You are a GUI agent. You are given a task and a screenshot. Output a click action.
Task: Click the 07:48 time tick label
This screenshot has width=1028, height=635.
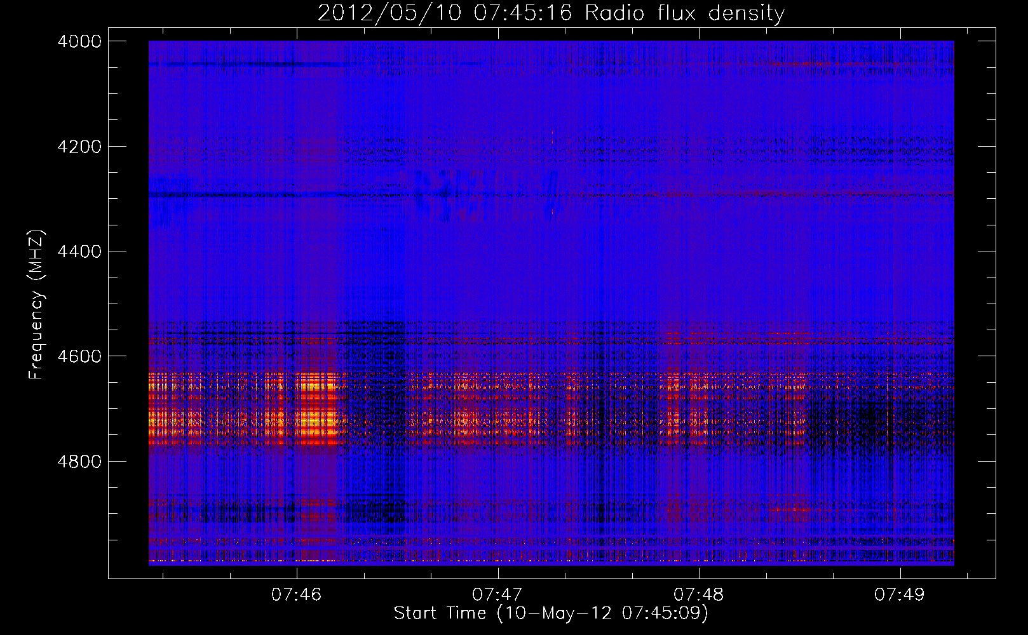699,595
